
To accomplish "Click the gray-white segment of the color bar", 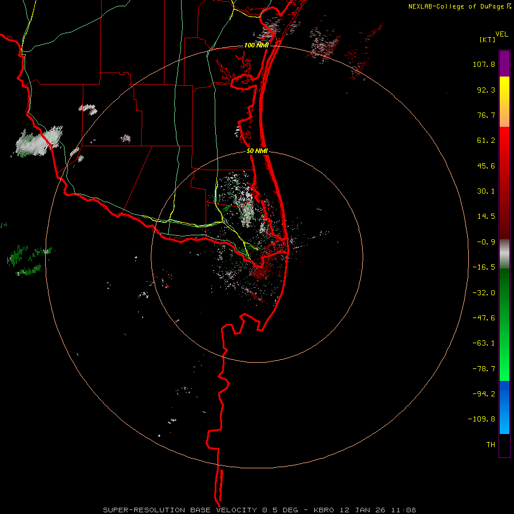I will coord(504,254).
